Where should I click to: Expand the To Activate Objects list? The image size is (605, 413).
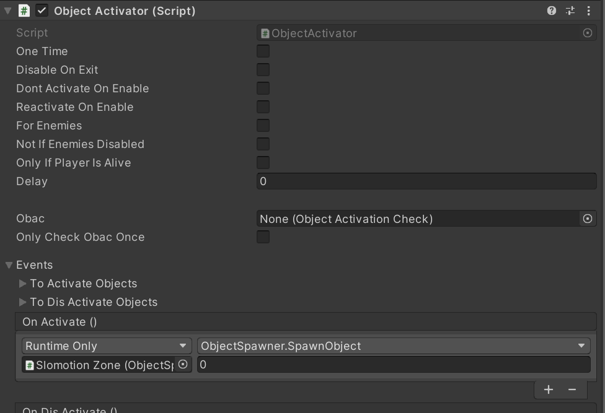coord(23,284)
